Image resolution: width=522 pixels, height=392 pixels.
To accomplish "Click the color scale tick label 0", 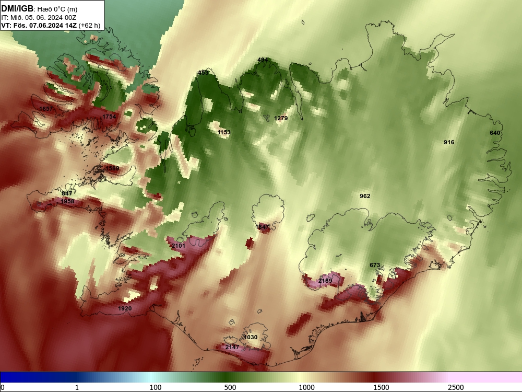I will [x=3, y=387].
